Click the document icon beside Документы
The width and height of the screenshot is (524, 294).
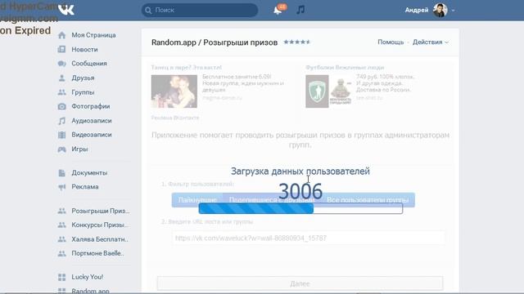[x=62, y=173]
